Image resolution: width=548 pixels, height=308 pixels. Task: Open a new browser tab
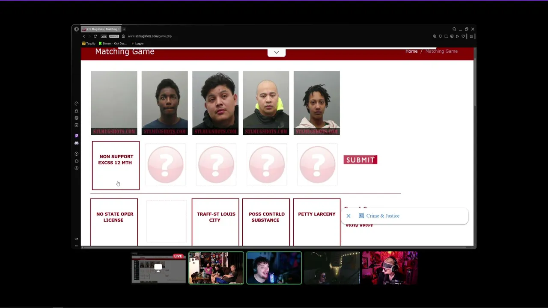tap(124, 29)
